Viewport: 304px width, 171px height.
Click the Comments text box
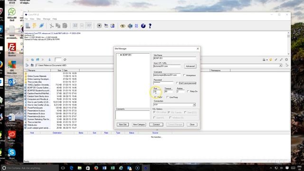[x=133, y=115]
